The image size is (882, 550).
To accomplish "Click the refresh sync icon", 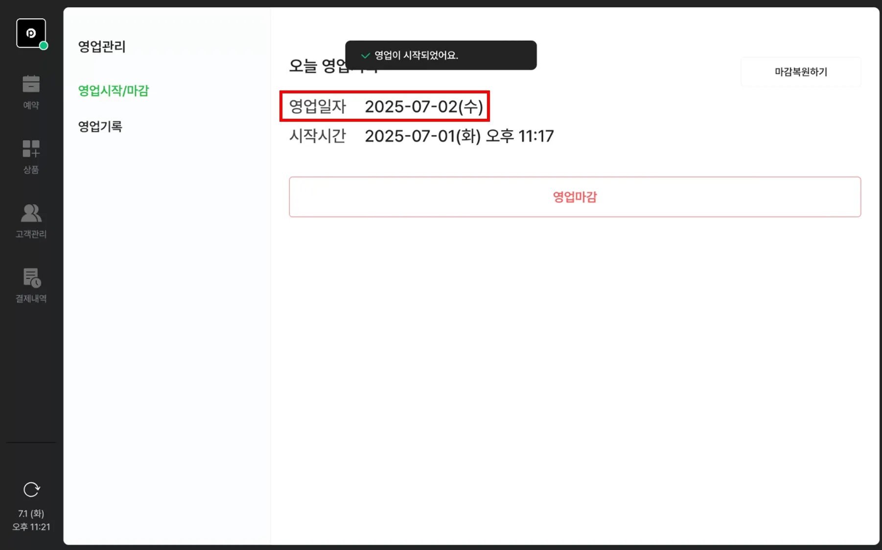I will [x=31, y=489].
